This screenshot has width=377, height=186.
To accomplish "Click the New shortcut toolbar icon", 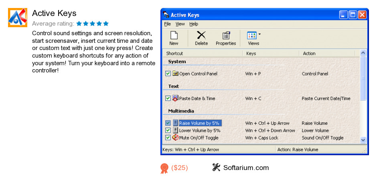I will pyautogui.click(x=174, y=35).
